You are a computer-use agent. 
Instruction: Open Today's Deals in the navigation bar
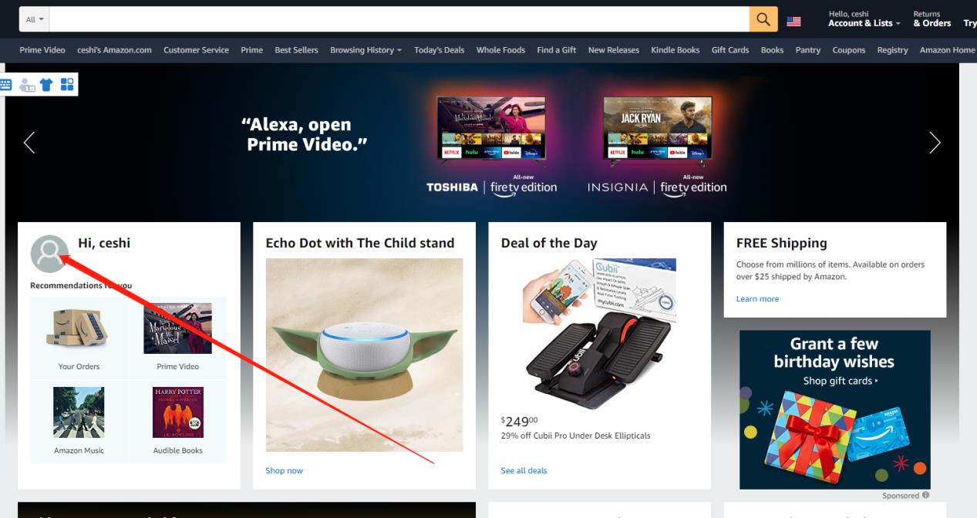(439, 50)
